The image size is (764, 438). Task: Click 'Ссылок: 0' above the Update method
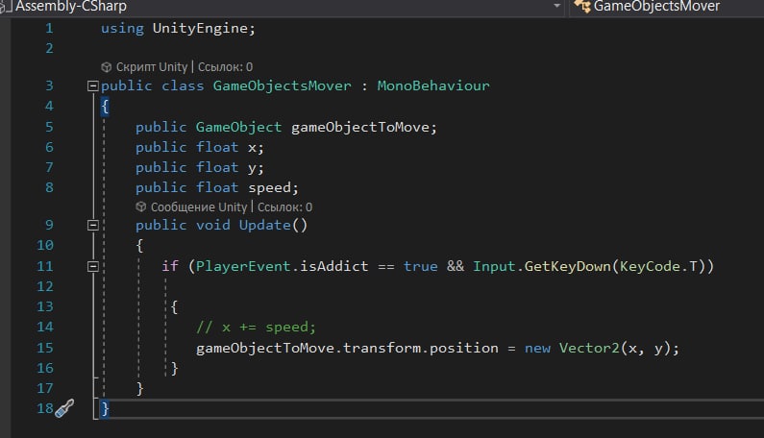tap(284, 207)
